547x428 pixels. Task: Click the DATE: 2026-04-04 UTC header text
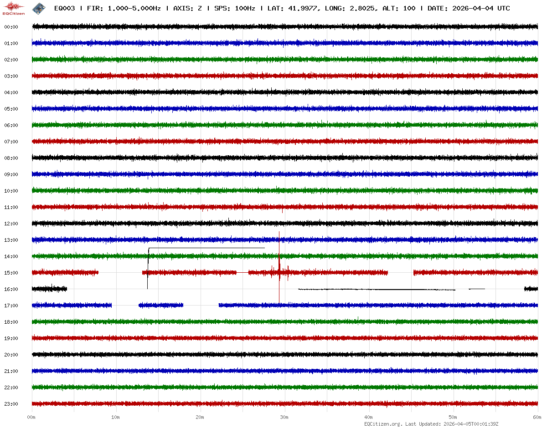[x=469, y=8]
